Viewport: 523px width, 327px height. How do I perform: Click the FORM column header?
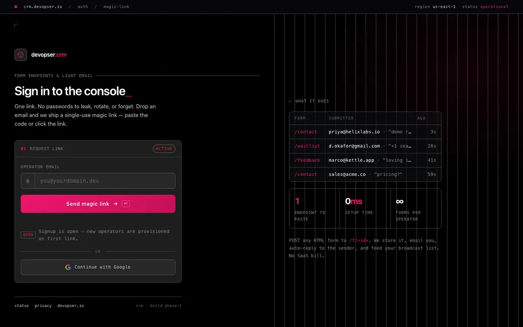[300, 118]
